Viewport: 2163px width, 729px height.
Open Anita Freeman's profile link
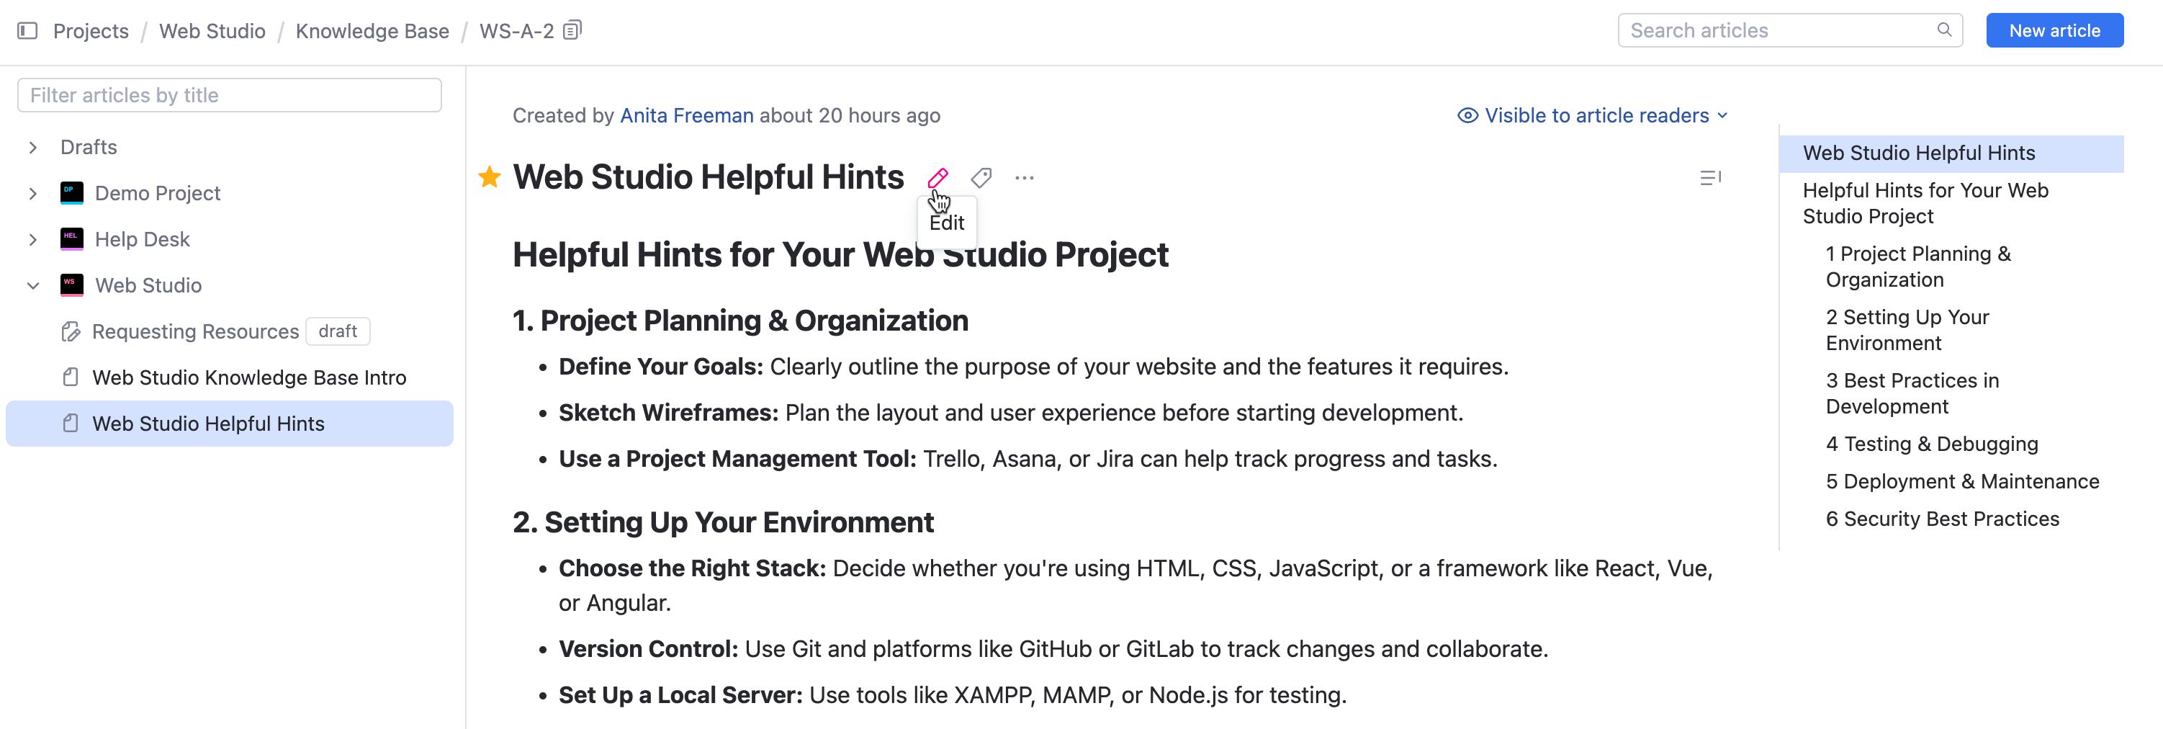click(686, 116)
